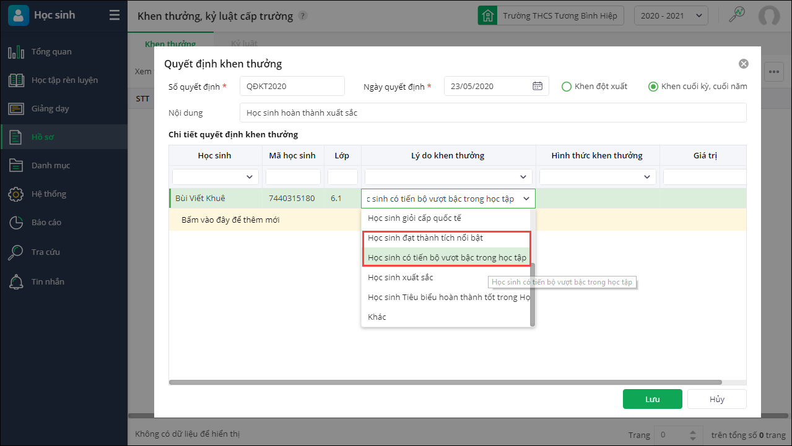Open Học tập rèn luyện section
The width and height of the screenshot is (792, 446).
64,80
